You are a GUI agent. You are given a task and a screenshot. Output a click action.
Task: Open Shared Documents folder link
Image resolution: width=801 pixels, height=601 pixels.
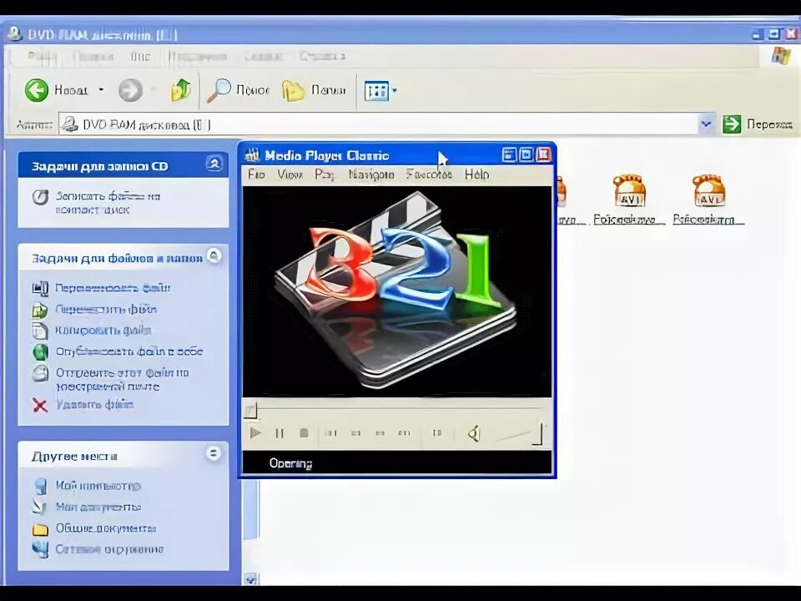tap(106, 528)
